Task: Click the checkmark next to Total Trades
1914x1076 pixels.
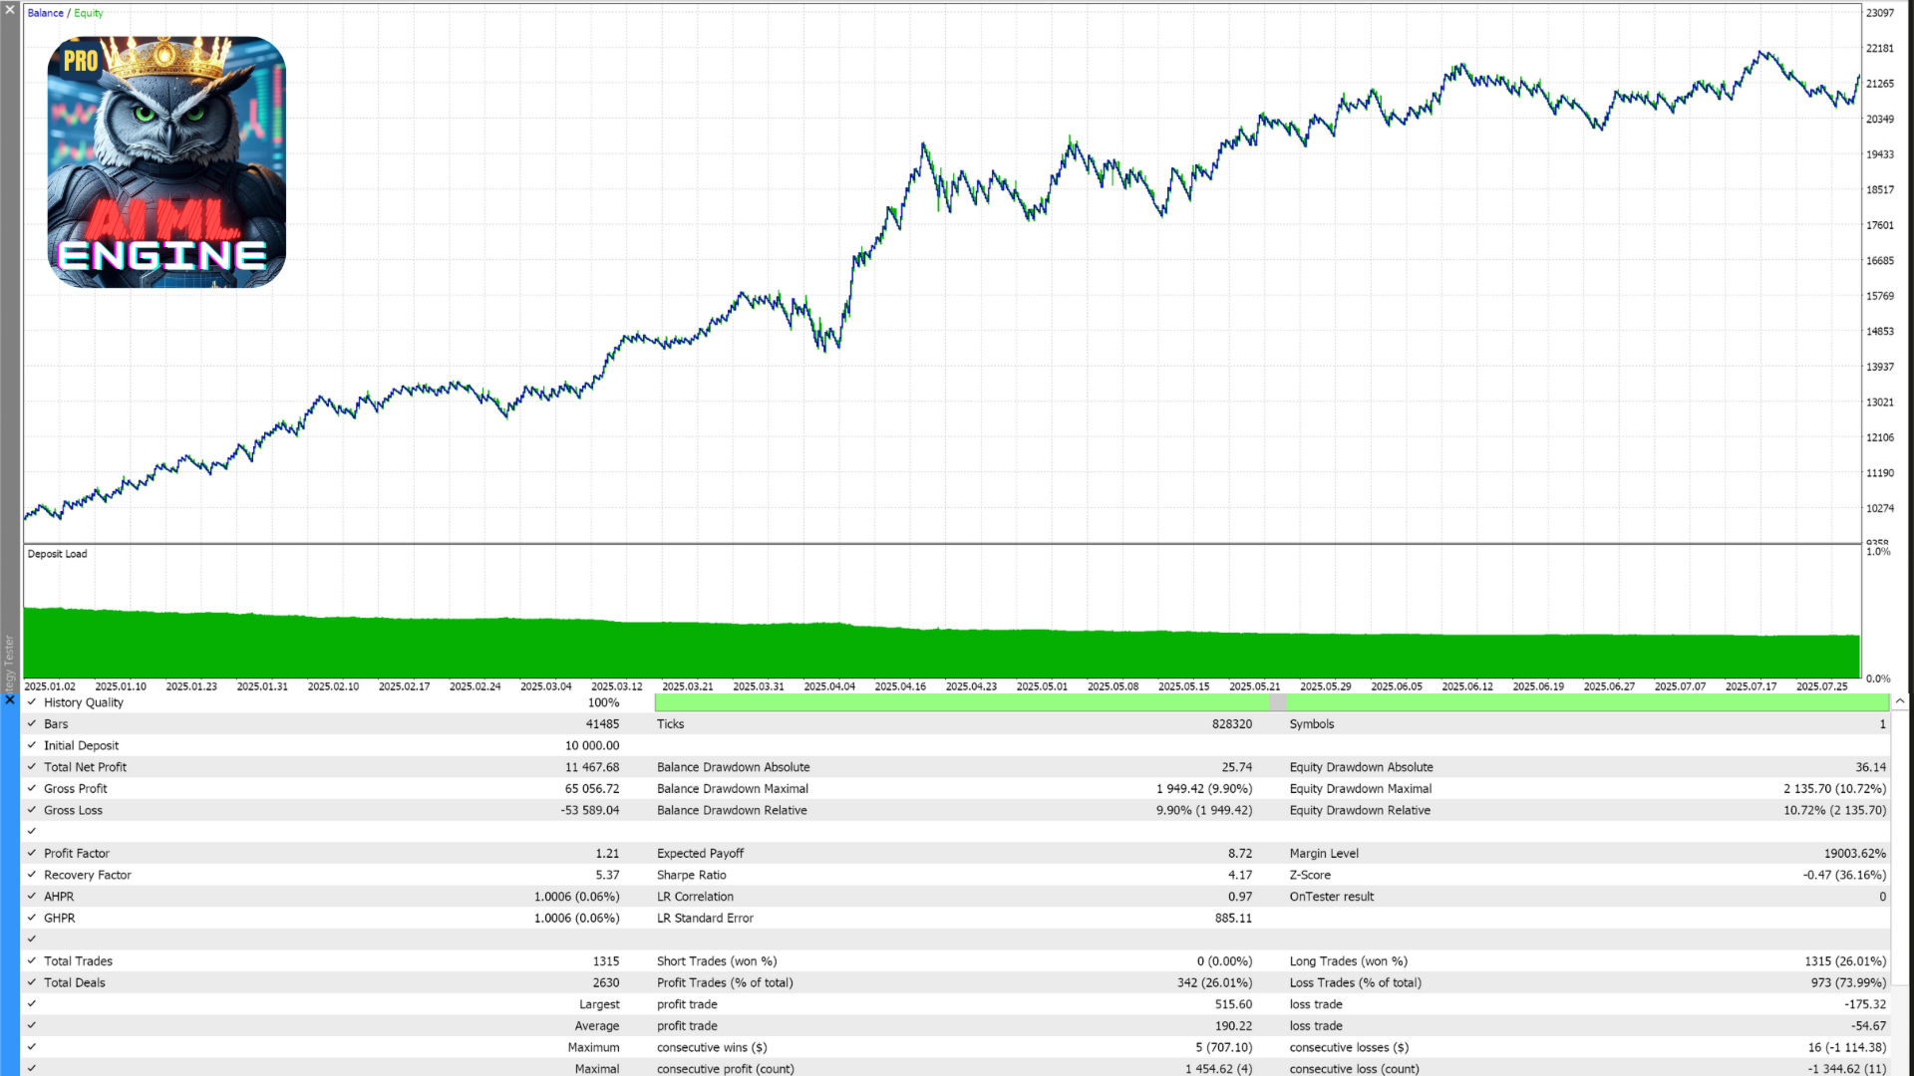Action: pos(32,961)
